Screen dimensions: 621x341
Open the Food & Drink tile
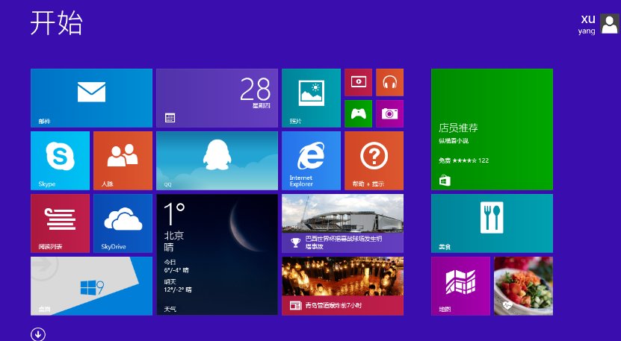(492, 223)
